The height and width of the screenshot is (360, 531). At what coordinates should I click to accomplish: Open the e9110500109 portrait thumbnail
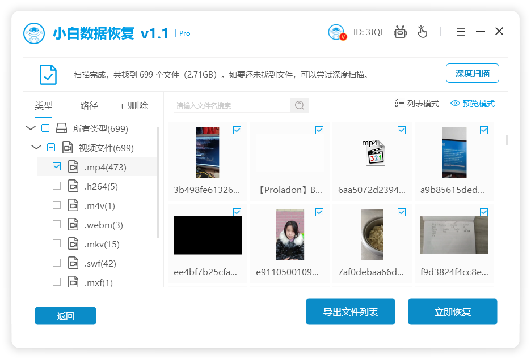coord(290,235)
